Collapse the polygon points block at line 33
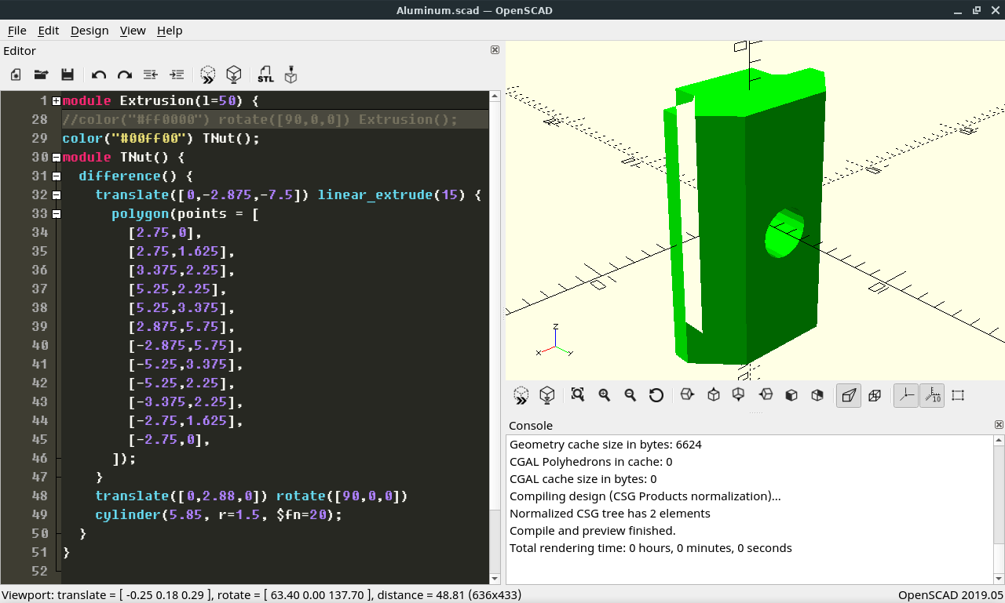Image resolution: width=1005 pixels, height=603 pixels. tap(57, 214)
